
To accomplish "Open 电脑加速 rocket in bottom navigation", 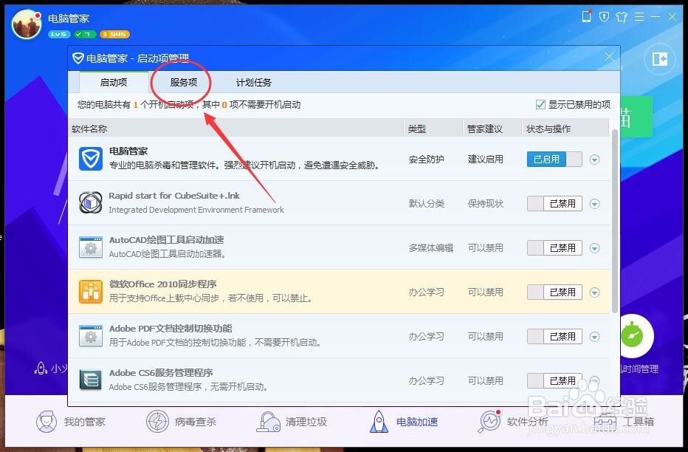I will point(404,422).
